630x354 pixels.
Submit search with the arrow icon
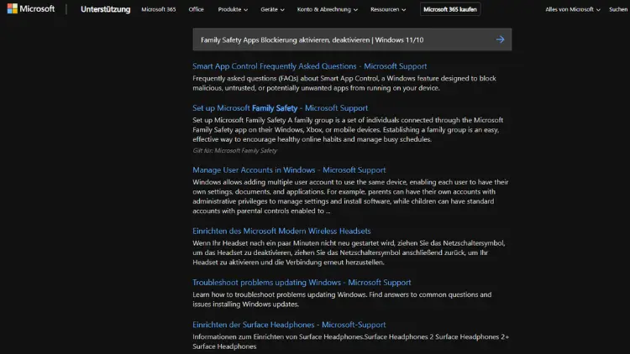point(500,39)
